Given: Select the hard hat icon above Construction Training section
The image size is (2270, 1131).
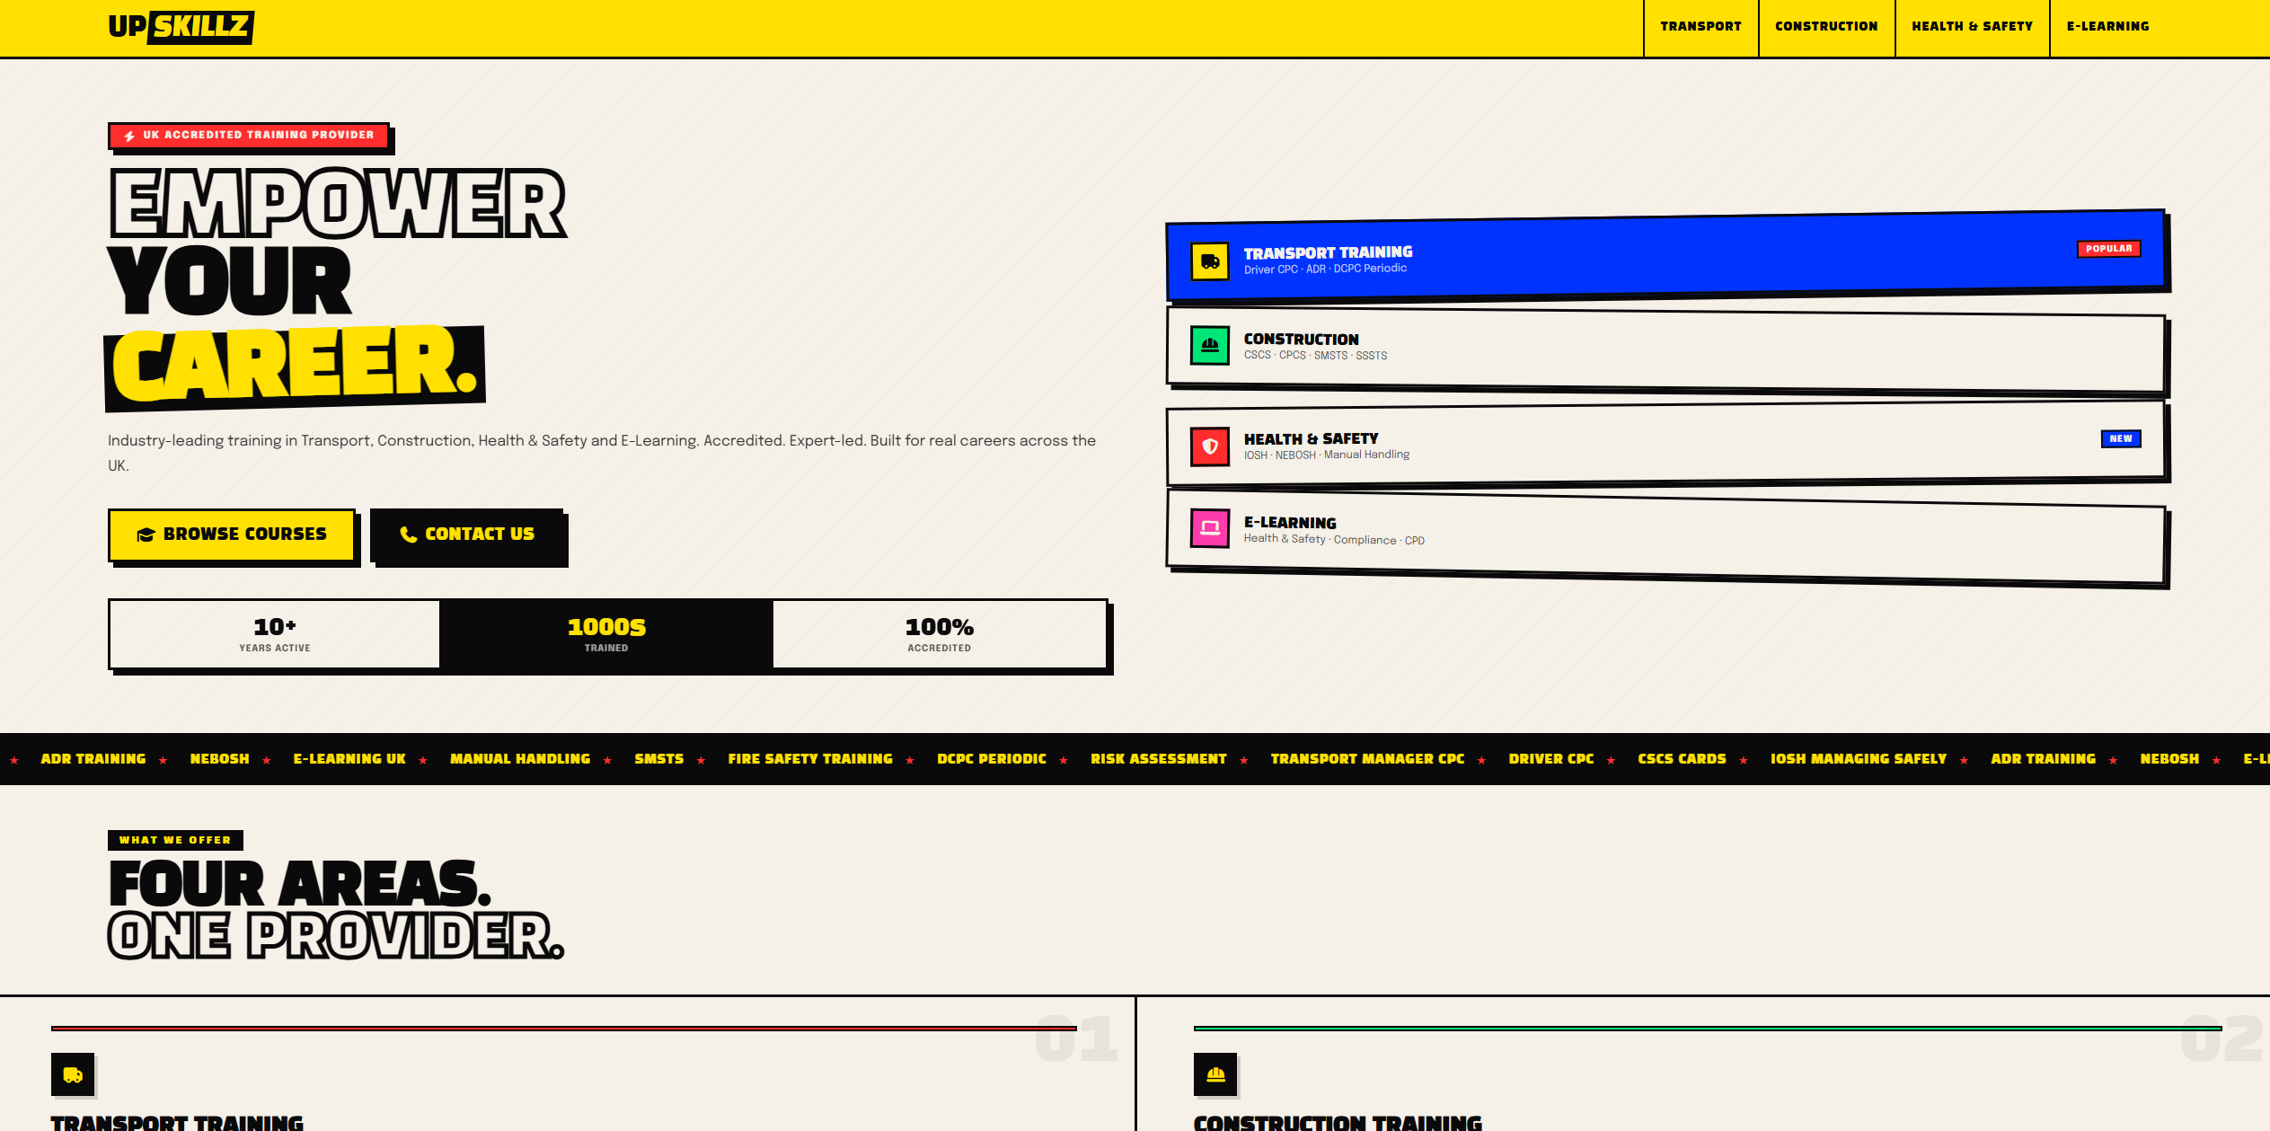Looking at the screenshot, I should (x=1214, y=1074).
